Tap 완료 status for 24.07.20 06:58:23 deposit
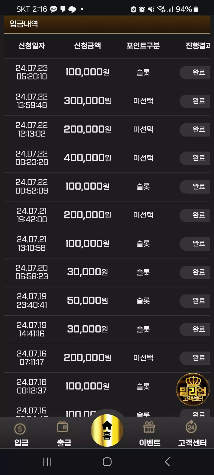The width and height of the screenshot is (214, 475). 195,272
